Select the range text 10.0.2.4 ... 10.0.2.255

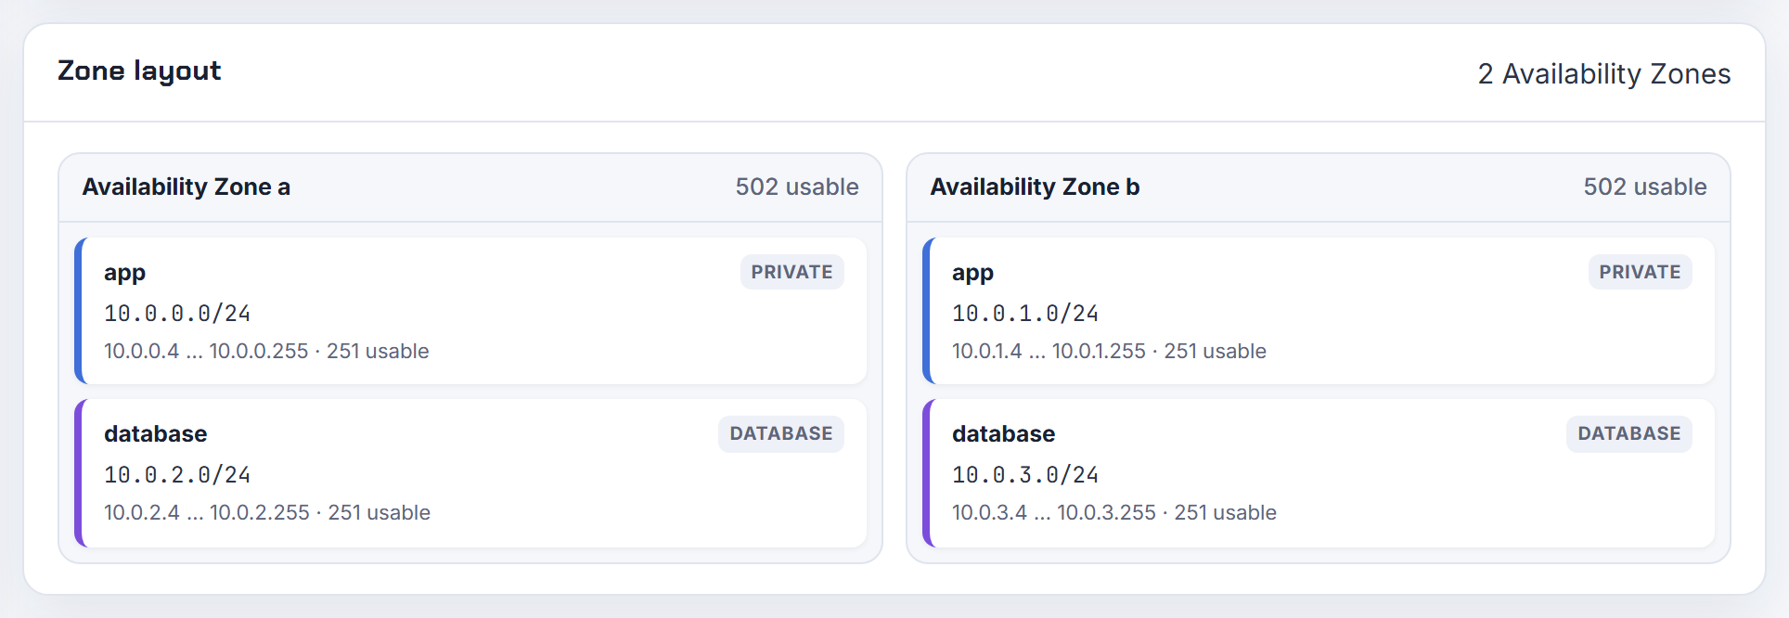pos(207,512)
